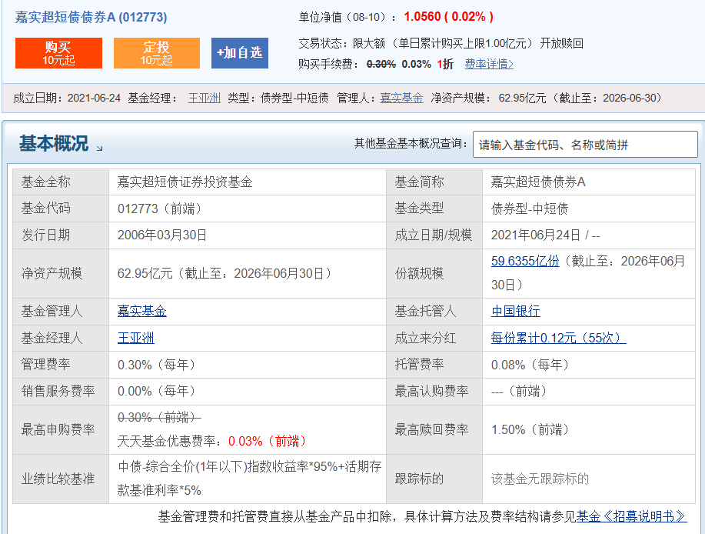Image resolution: width=705 pixels, height=534 pixels.
Task: Open 嘉实基金 link in header bar
Action: [x=401, y=98]
